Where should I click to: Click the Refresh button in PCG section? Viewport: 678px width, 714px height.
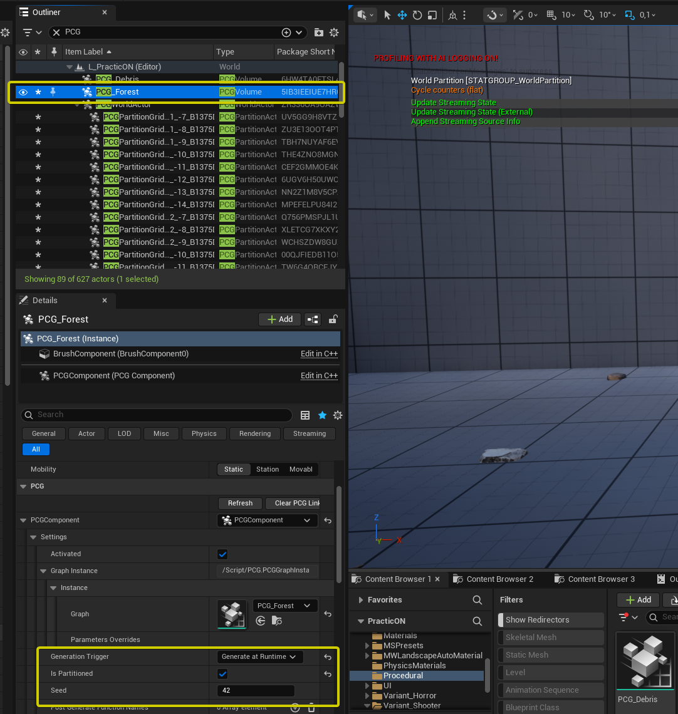click(x=240, y=504)
